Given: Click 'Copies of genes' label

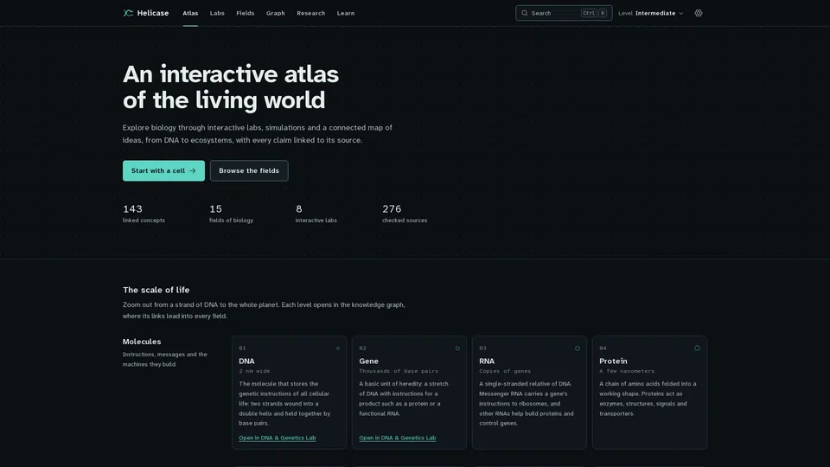Looking at the screenshot, I should click(505, 371).
